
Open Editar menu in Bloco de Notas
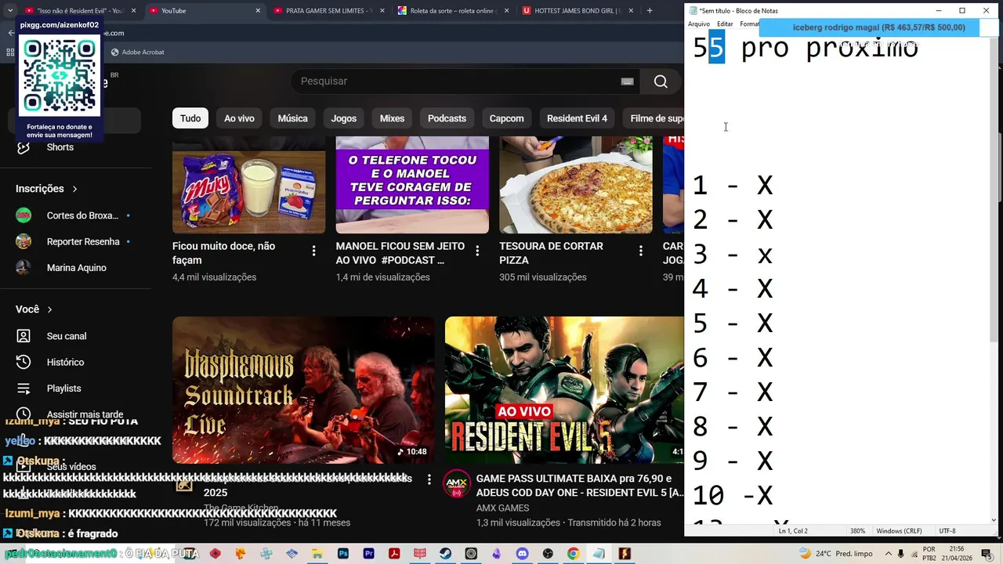coord(725,23)
